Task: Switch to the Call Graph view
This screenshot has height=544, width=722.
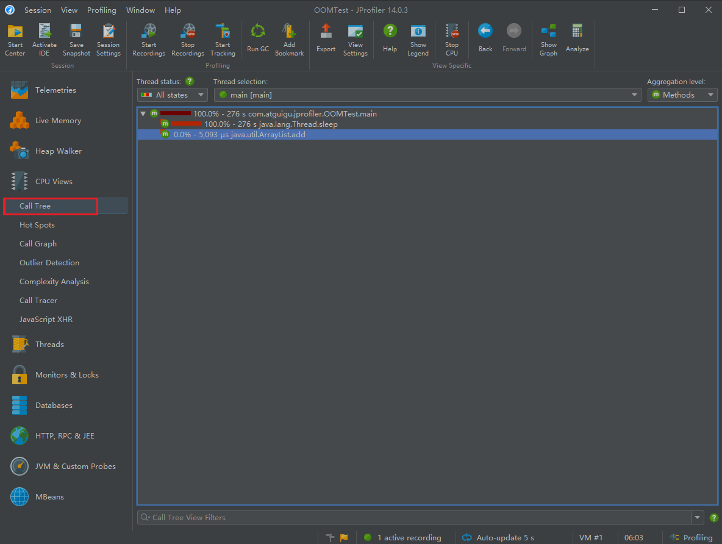Action: [x=38, y=244]
